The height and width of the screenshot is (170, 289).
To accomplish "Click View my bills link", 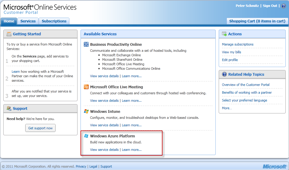I will (x=232, y=52).
